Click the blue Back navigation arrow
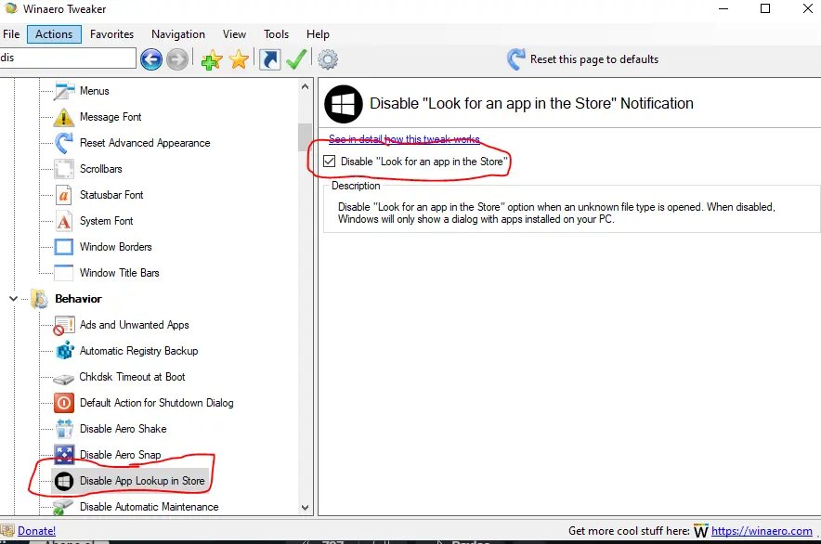 coord(151,59)
